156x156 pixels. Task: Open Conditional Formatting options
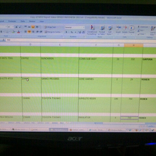click(92, 30)
